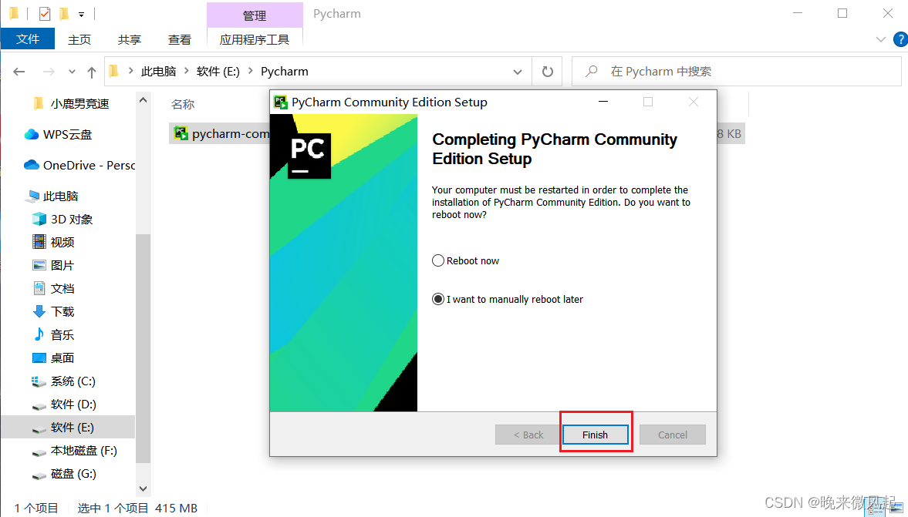Select the 管理 contextual tab

point(255,15)
